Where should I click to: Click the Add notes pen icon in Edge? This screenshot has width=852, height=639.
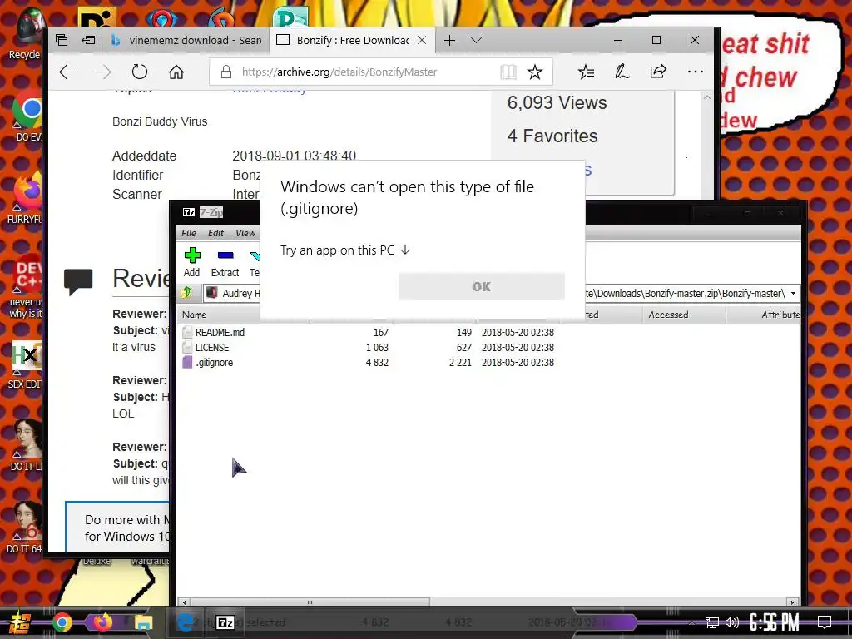(x=622, y=72)
